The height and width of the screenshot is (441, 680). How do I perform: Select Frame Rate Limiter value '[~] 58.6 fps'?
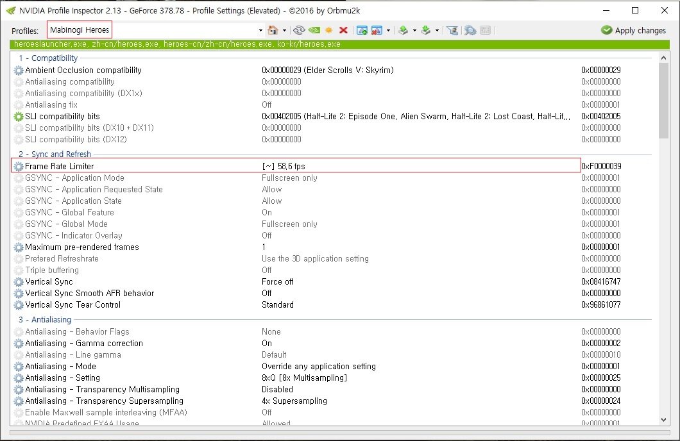pos(284,167)
